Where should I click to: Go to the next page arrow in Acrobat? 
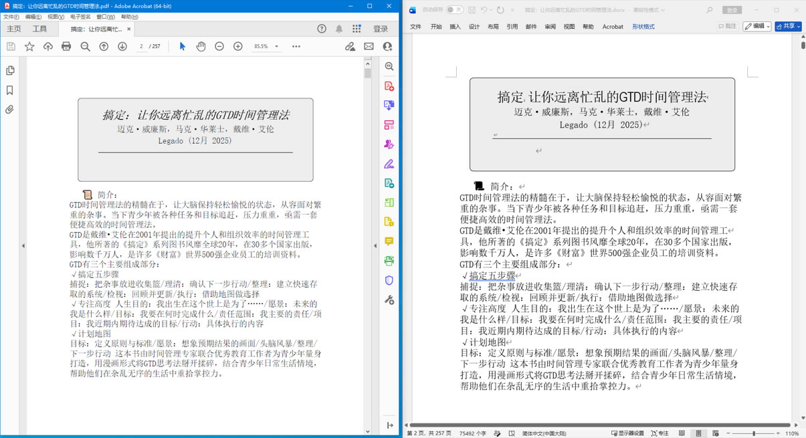[122, 46]
